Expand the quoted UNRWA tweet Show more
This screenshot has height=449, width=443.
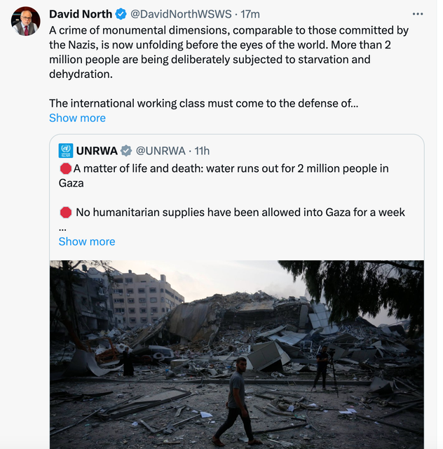click(87, 241)
